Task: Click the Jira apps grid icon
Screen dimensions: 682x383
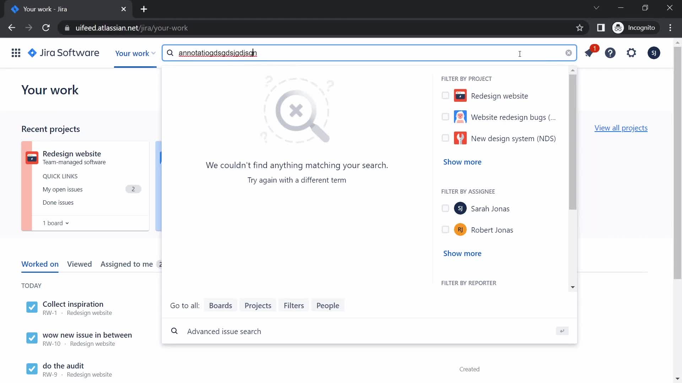Action: pos(16,53)
